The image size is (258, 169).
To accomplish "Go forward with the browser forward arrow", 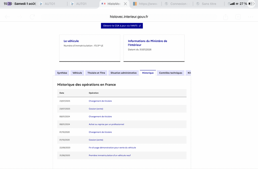I will coord(20,17).
